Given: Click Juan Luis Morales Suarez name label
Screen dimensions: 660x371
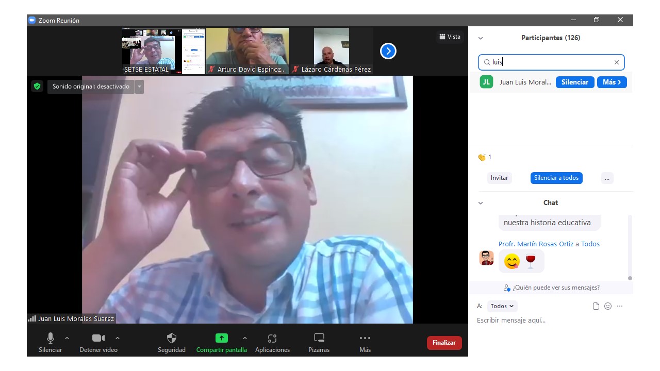Looking at the screenshot, I should [76, 319].
